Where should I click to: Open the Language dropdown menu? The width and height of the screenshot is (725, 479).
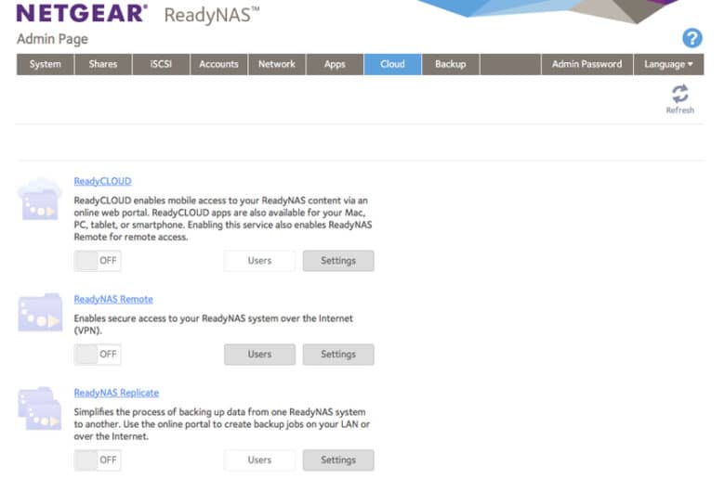(668, 64)
